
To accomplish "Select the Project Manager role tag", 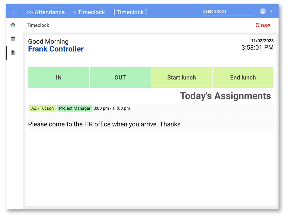I will click(75, 108).
